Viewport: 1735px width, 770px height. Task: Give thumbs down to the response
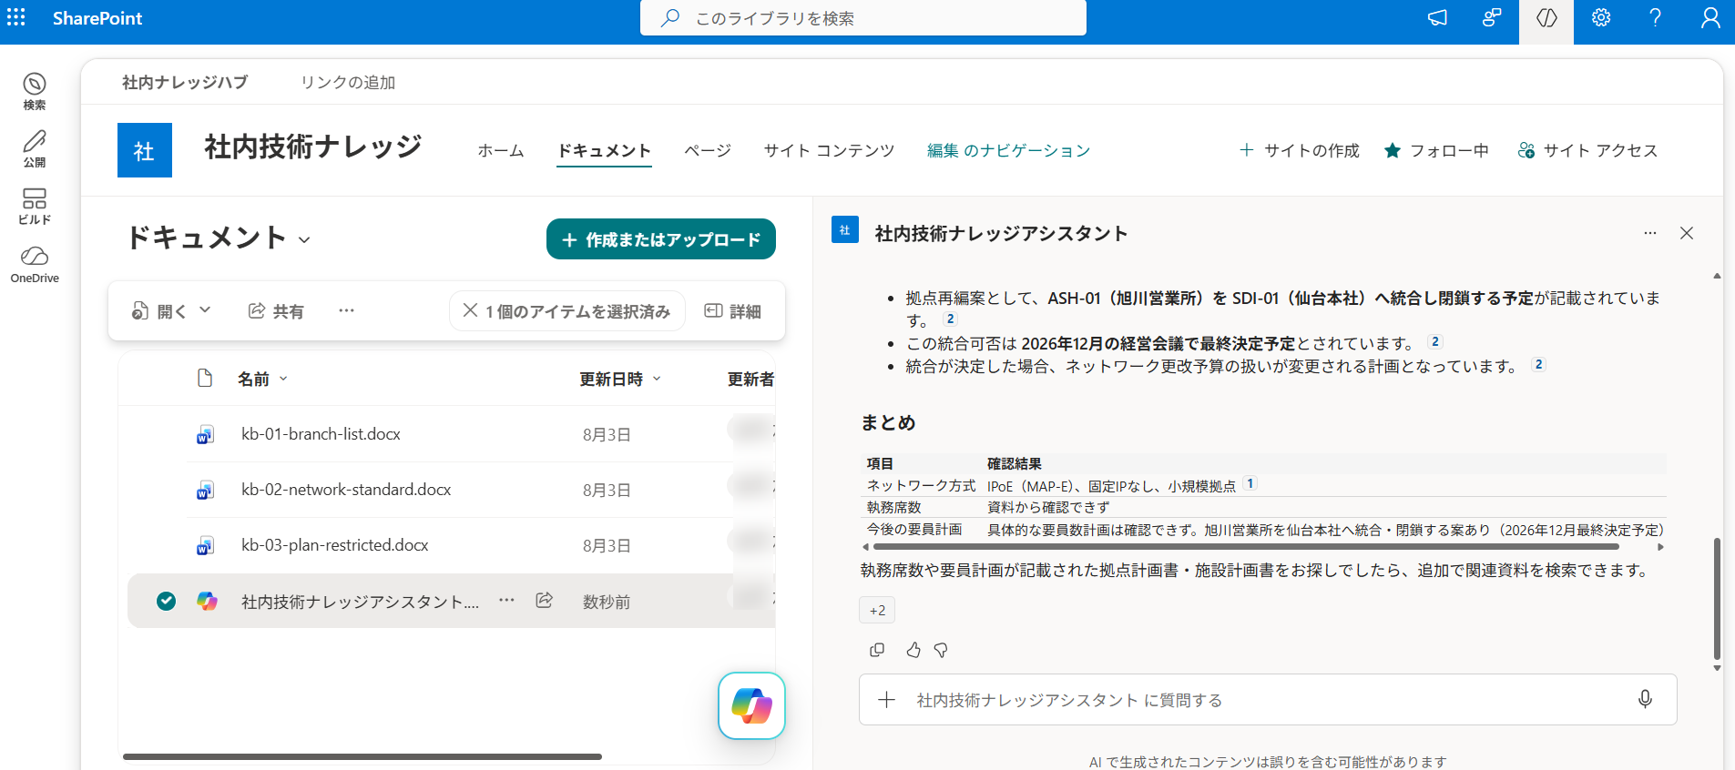click(941, 650)
